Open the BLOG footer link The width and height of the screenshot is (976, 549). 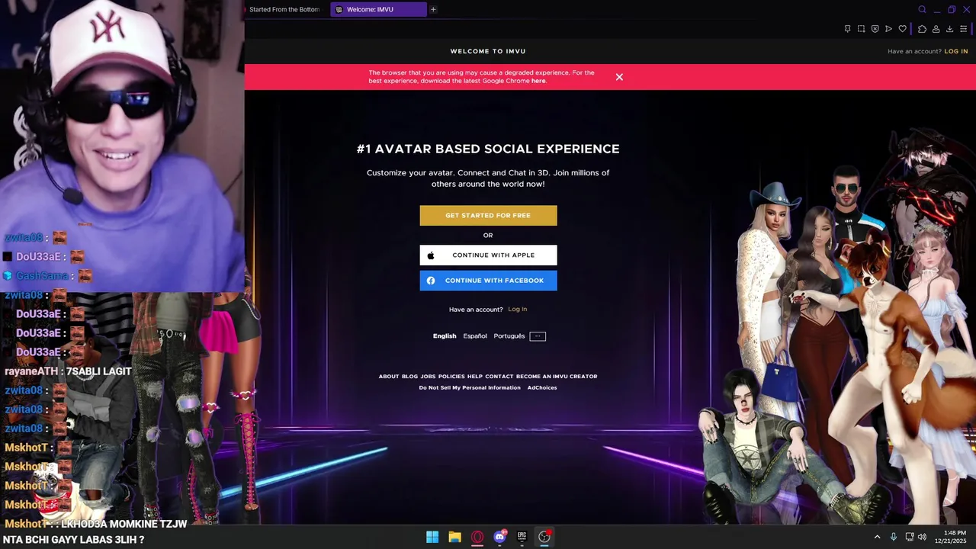pos(409,376)
